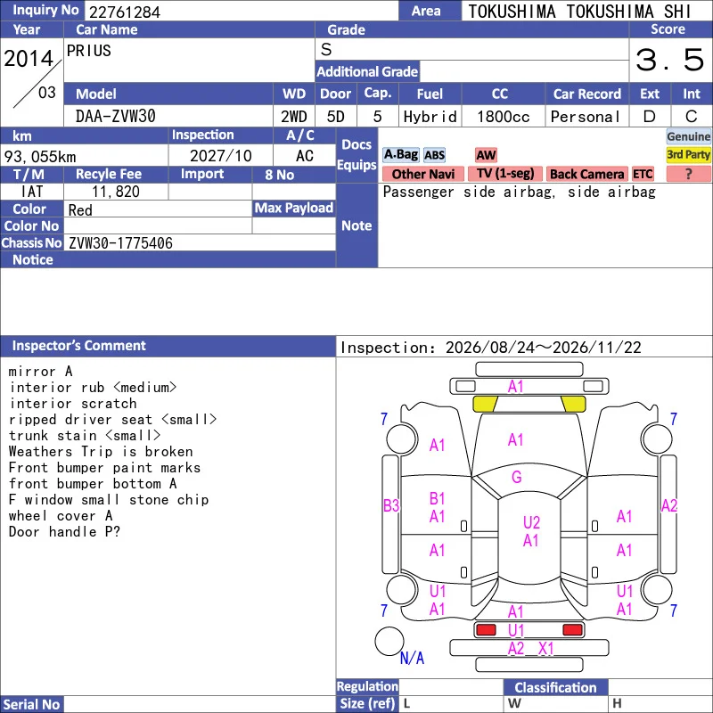Click the Other Navi badge
Image resolution: width=713 pixels, height=713 pixels.
(x=422, y=174)
